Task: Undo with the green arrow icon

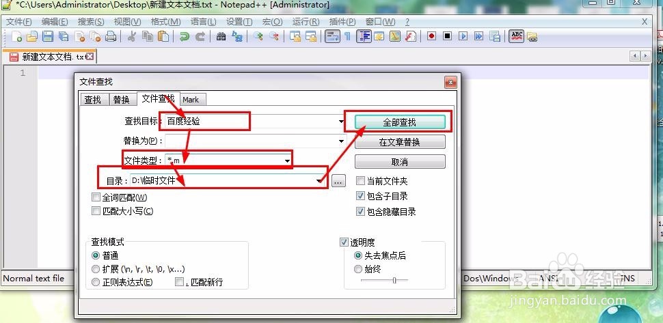Action: 184,37
